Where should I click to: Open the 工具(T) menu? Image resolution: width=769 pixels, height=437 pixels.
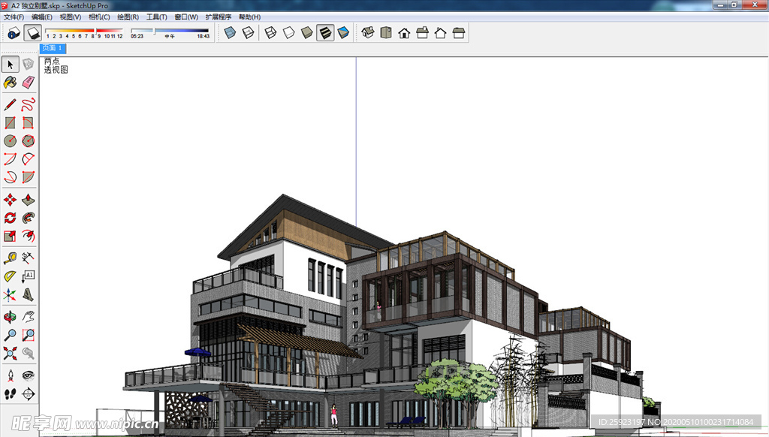(156, 17)
